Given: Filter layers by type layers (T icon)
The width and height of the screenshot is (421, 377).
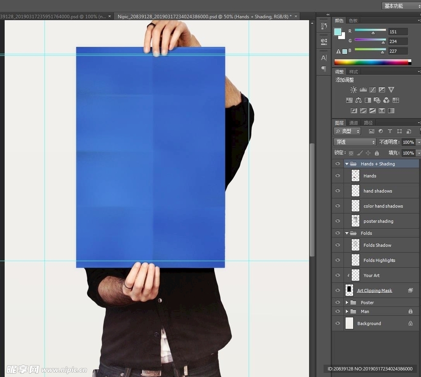Looking at the screenshot, I should (390, 131).
